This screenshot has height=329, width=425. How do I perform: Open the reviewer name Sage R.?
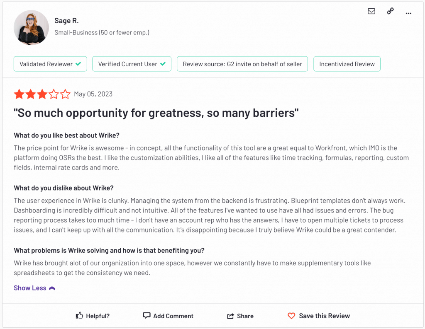coord(66,21)
